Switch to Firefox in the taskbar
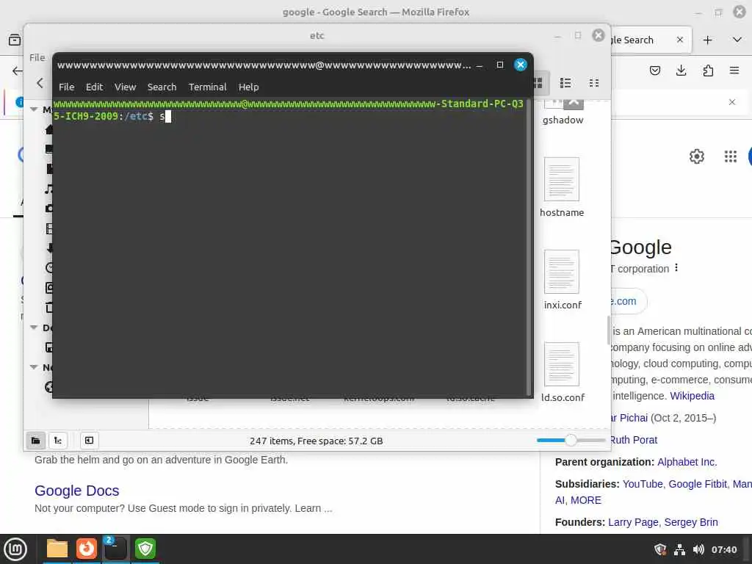This screenshot has width=752, height=564. (87, 549)
